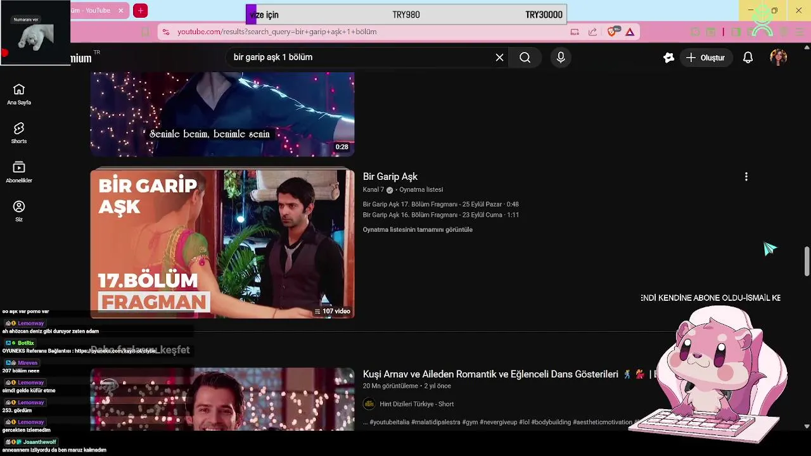Close the YouTube browser tab

(x=121, y=10)
